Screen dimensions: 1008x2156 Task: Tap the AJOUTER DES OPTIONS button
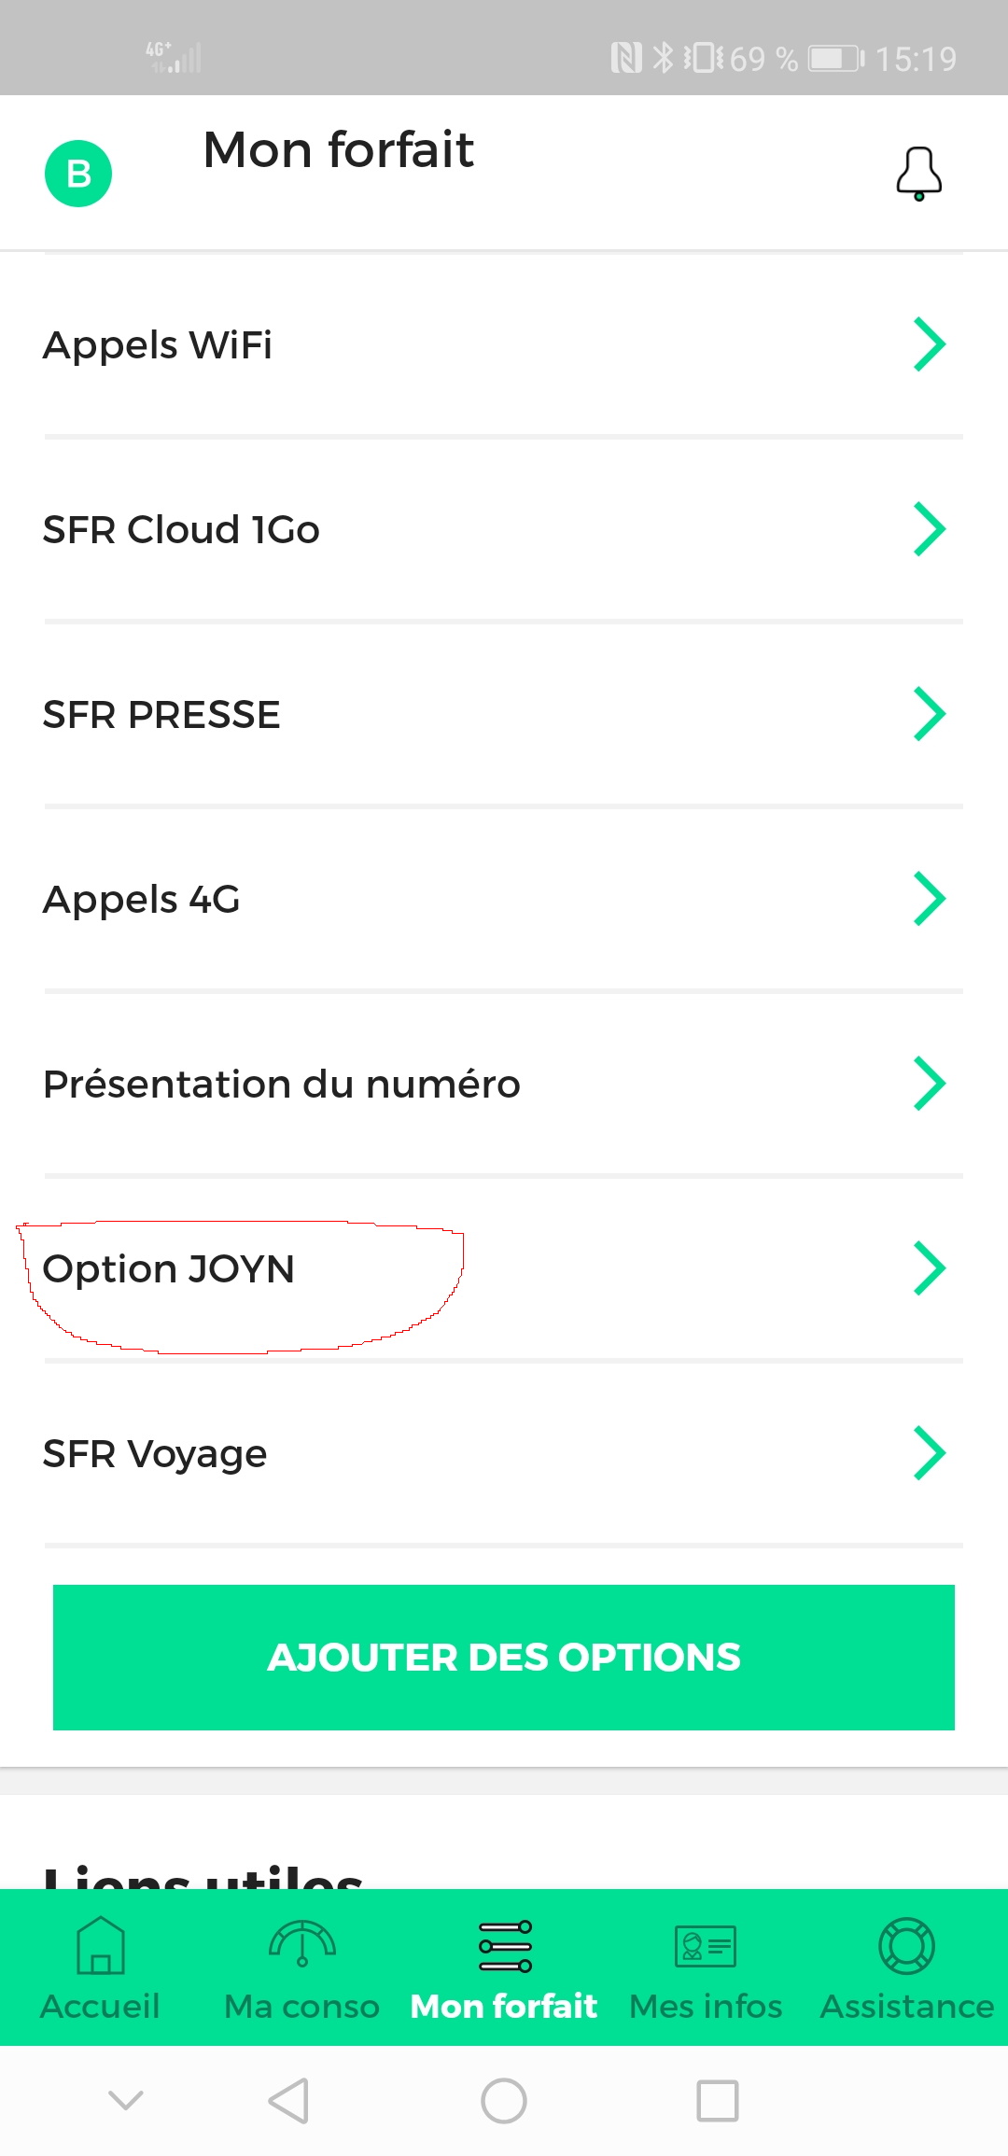[x=504, y=1658]
